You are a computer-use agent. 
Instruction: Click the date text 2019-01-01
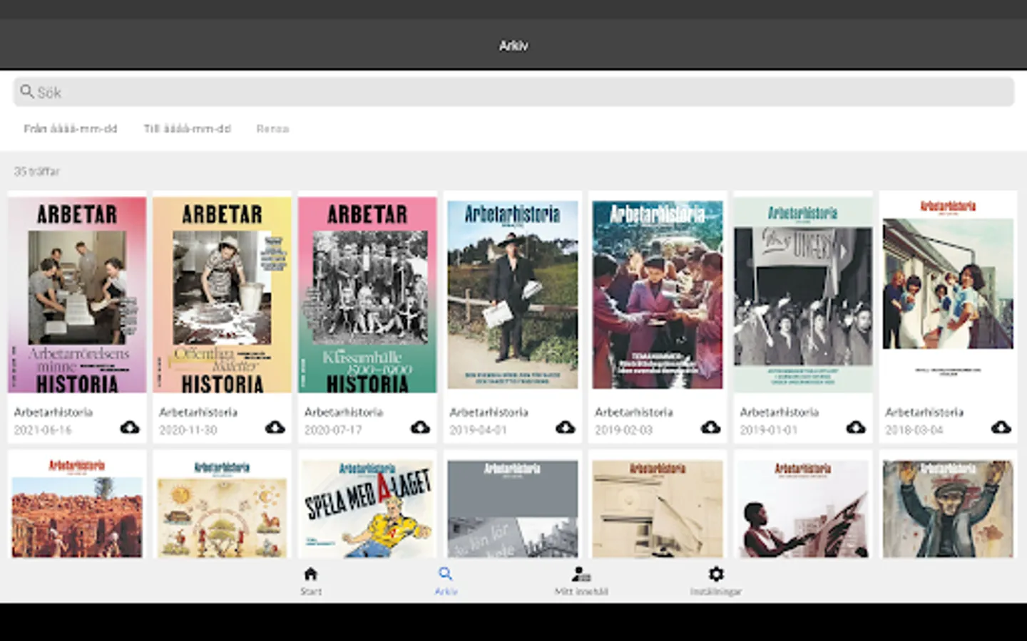point(769,430)
